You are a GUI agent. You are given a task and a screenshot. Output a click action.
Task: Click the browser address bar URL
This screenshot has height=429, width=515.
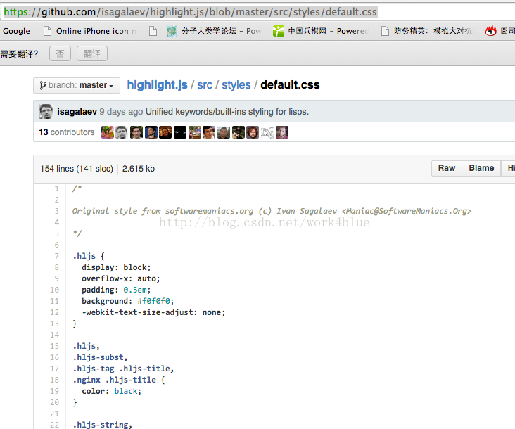(190, 12)
